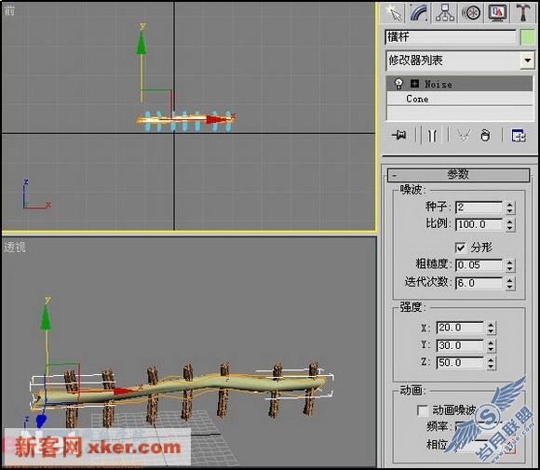This screenshot has height=470, width=540.
Task: Enable the 动画噪波 checkbox
Action: point(422,410)
